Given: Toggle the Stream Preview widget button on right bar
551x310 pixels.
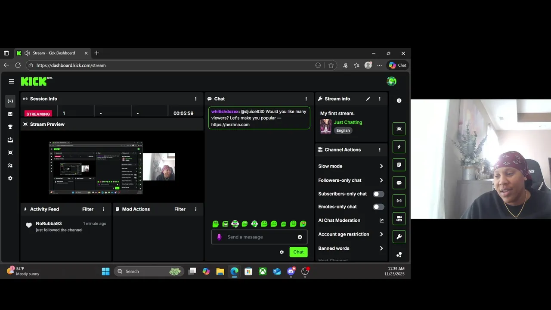Looking at the screenshot, I should click(x=399, y=129).
